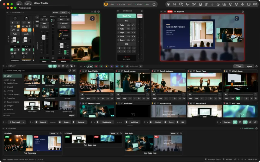Toggle the REC indicator in the top bar
The height and width of the screenshot is (162, 260).
[112, 4]
